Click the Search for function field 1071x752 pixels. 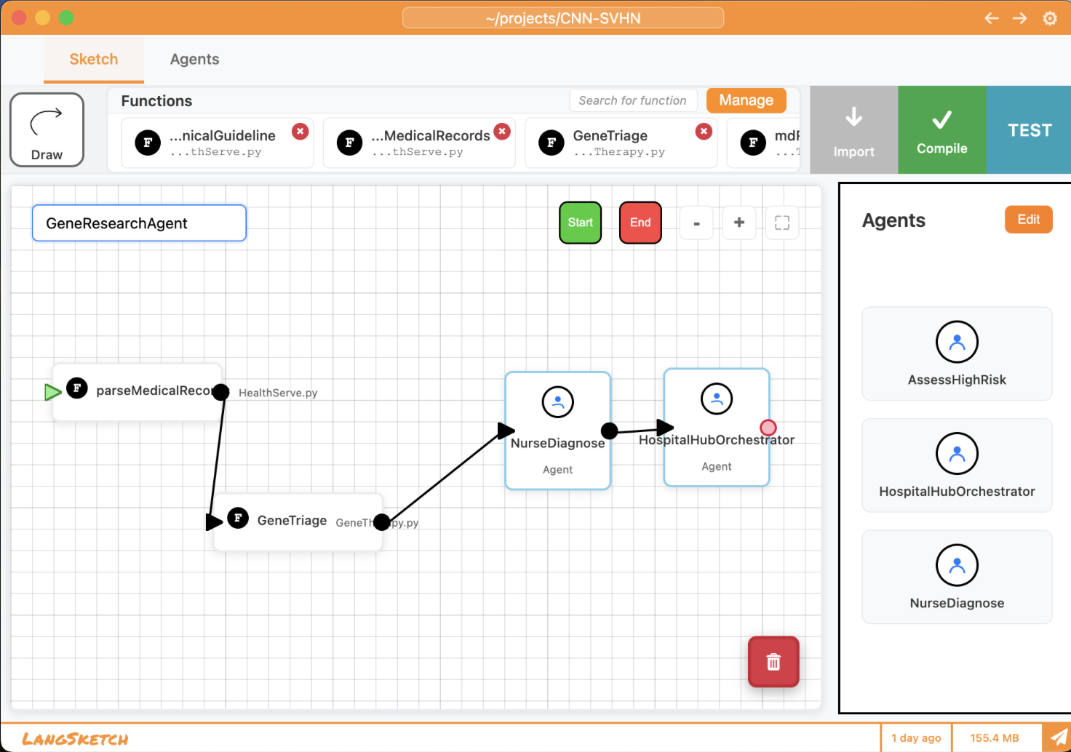point(632,100)
